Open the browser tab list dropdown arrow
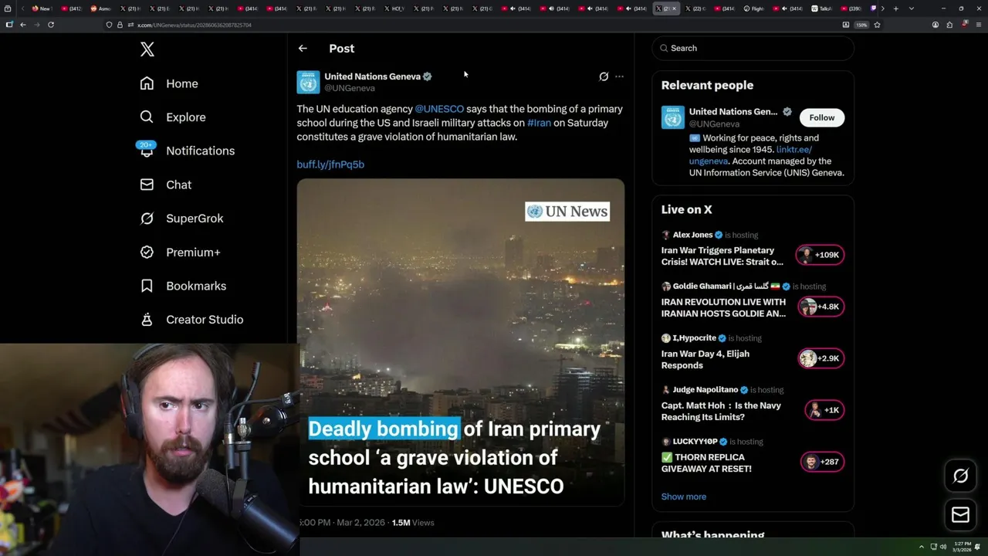The height and width of the screenshot is (556, 988). pos(912,8)
